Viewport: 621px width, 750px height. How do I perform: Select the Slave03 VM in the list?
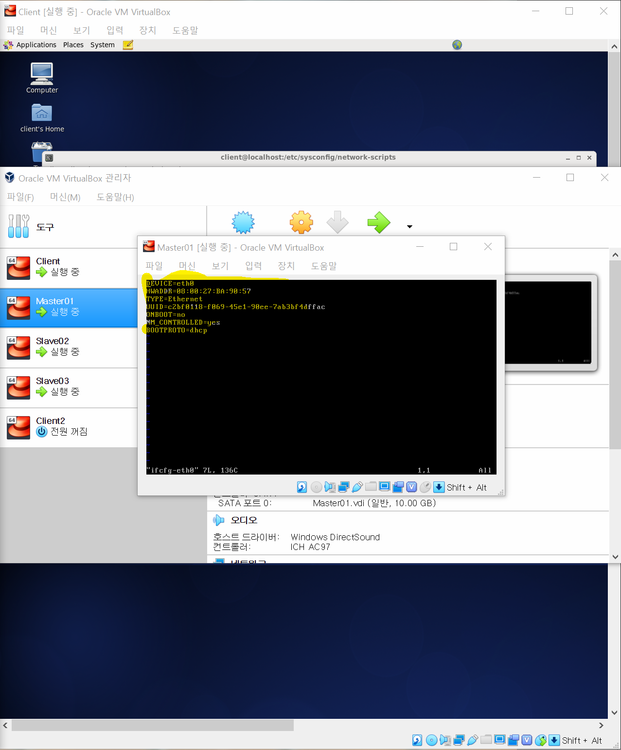coord(69,387)
